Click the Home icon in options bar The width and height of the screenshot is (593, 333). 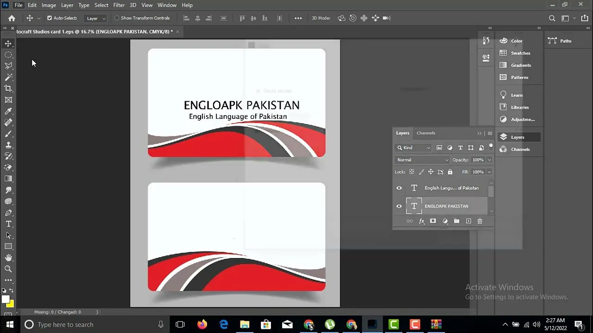pos(12,18)
